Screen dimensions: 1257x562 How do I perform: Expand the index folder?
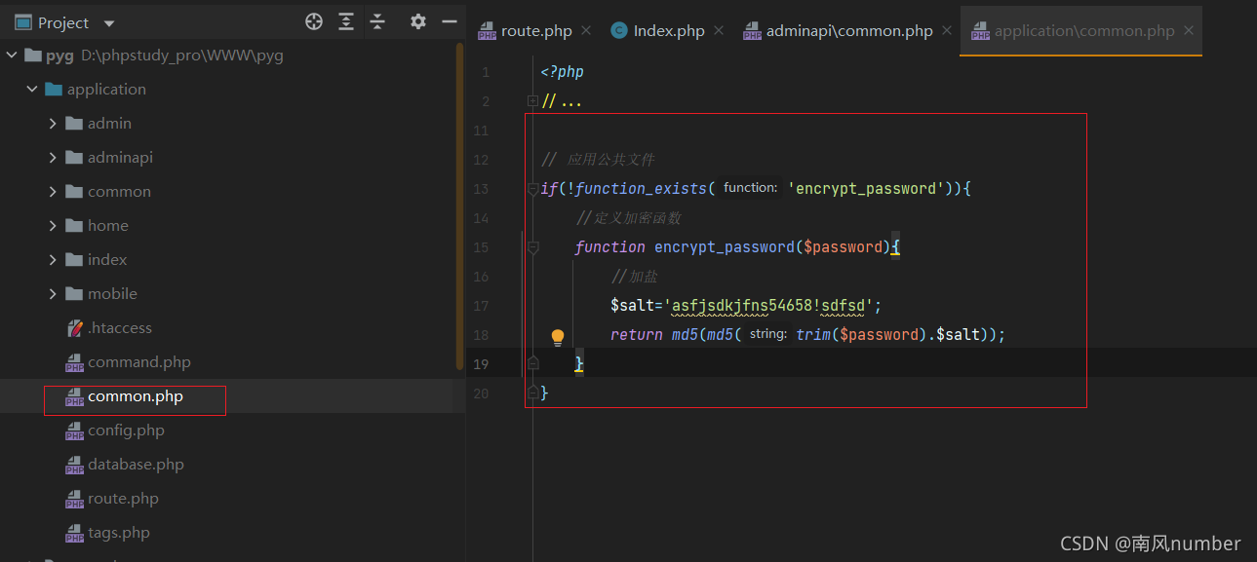[53, 260]
